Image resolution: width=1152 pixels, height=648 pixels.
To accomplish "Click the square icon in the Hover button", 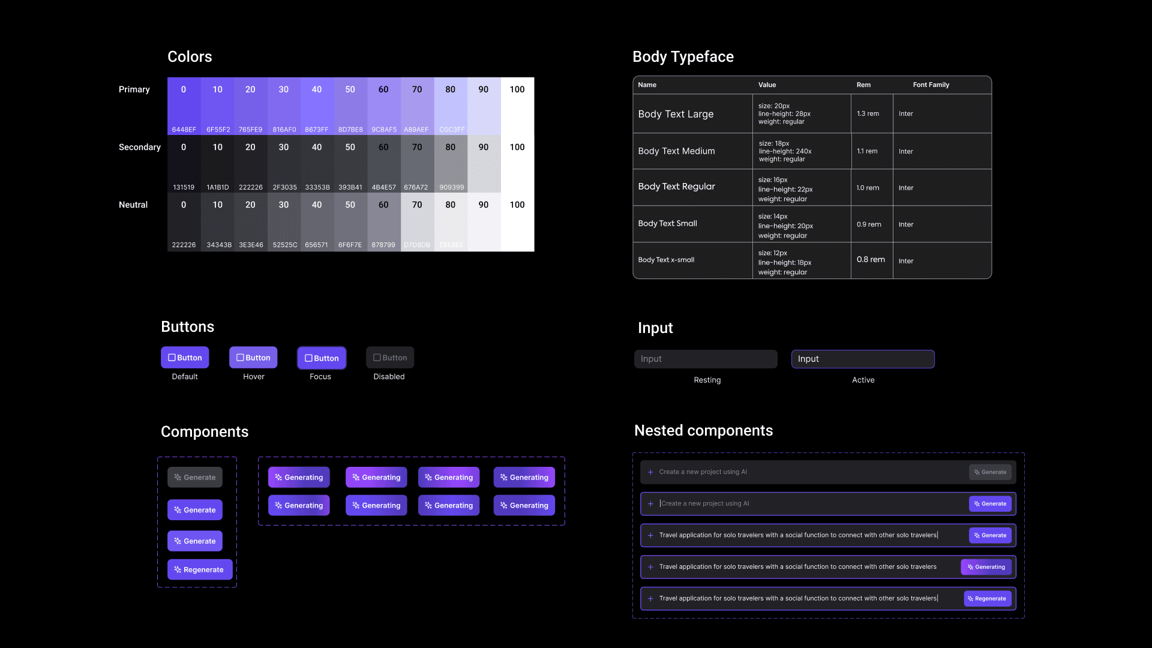I will point(240,358).
